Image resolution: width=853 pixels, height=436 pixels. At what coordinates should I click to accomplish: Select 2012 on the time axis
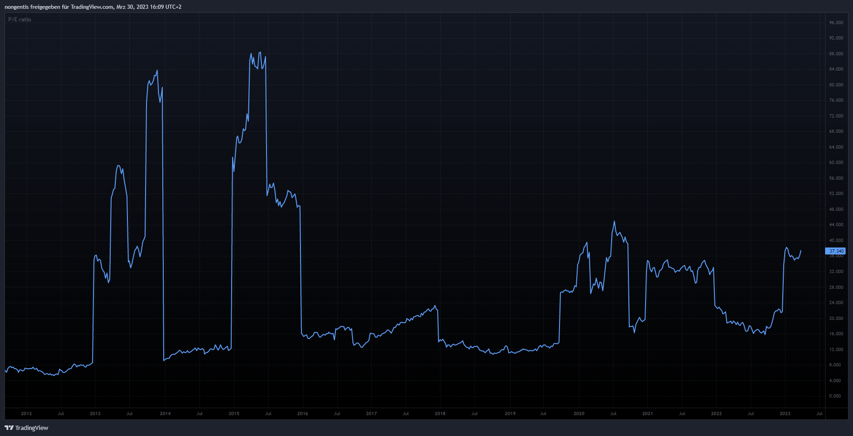point(27,413)
